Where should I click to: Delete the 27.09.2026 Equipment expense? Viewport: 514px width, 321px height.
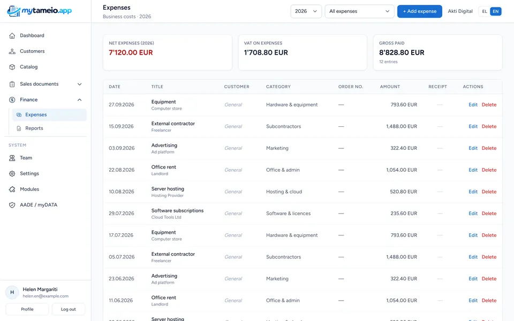(489, 105)
